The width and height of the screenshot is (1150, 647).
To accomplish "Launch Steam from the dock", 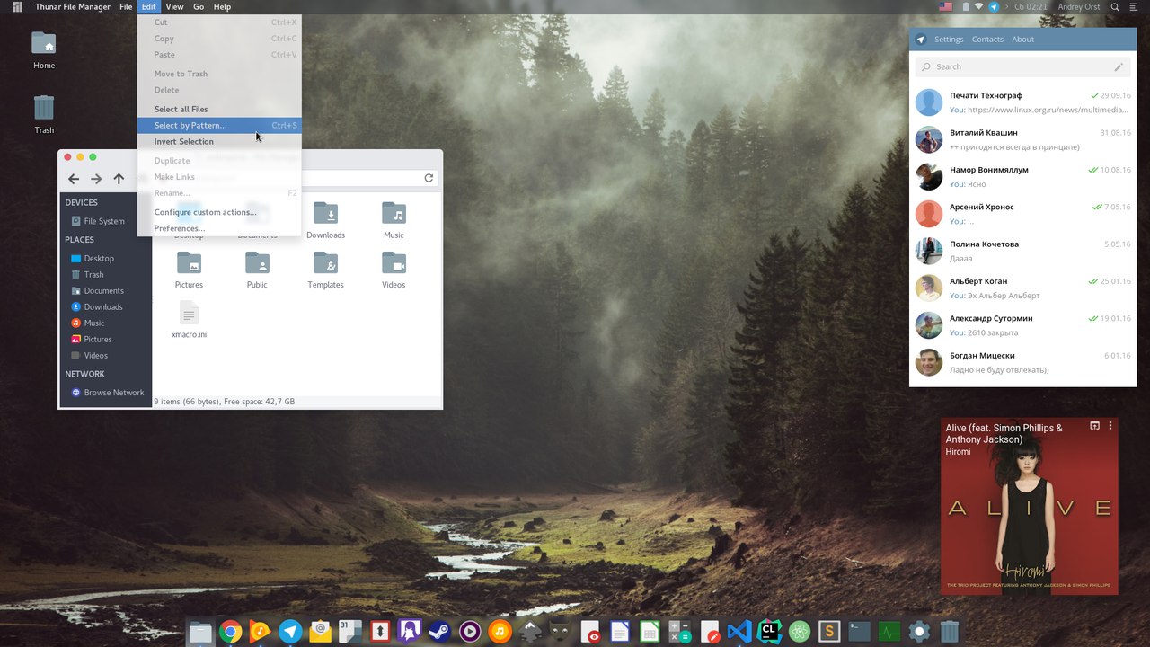I will click(x=438, y=631).
